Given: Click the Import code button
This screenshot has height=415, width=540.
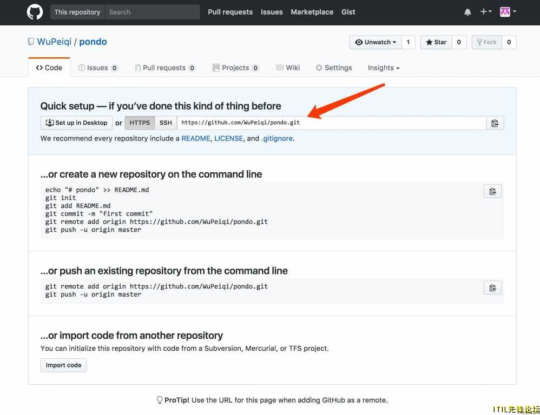Looking at the screenshot, I should coord(64,365).
